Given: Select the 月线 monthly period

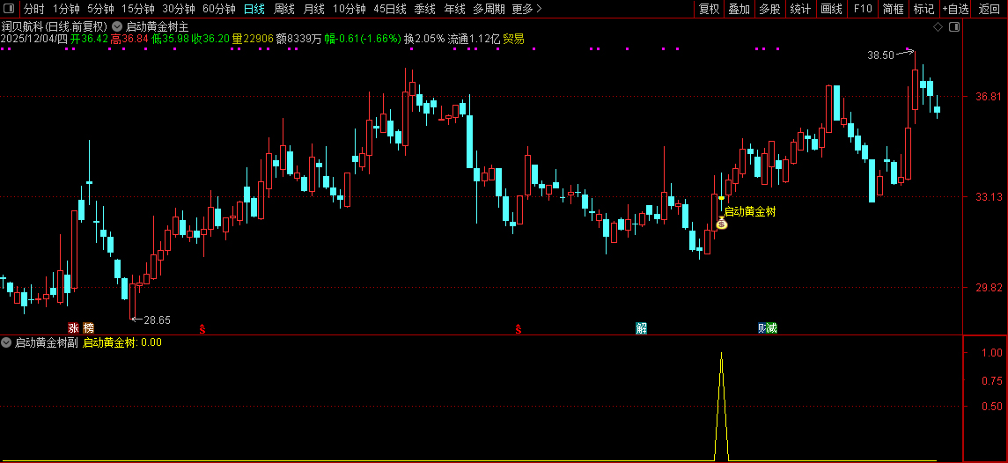Looking at the screenshot, I should point(313,9).
